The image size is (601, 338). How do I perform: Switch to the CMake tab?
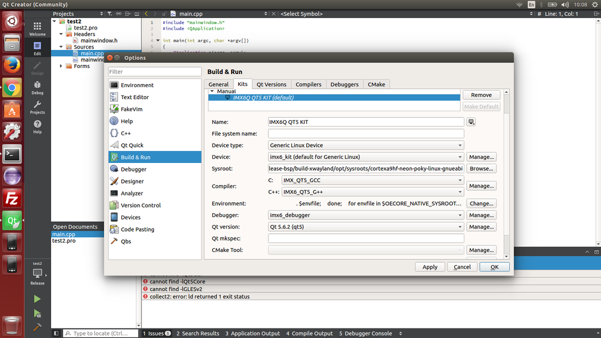[377, 84]
